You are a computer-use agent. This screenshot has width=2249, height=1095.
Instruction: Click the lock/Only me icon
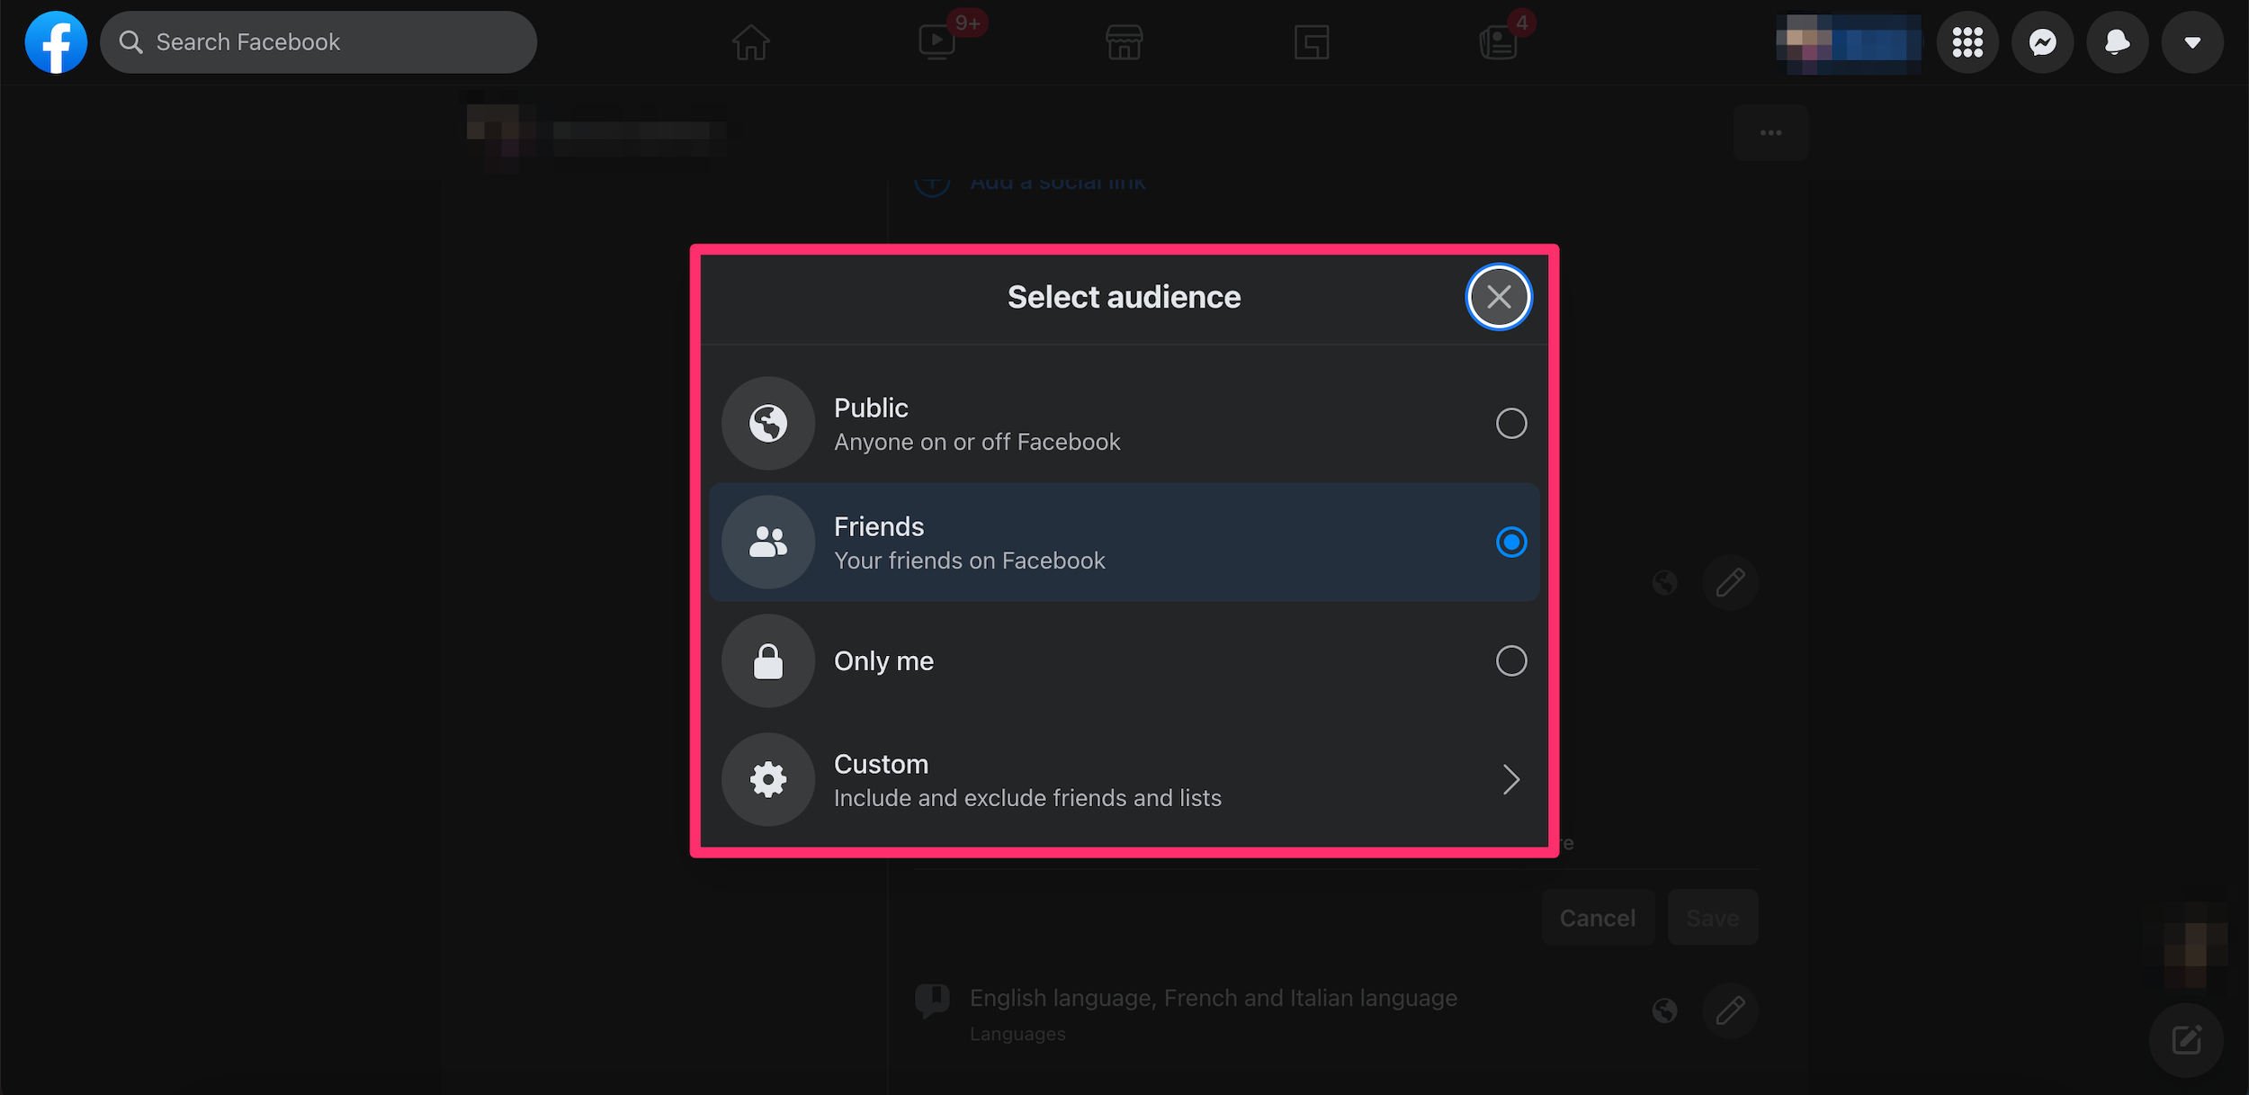pyautogui.click(x=769, y=660)
